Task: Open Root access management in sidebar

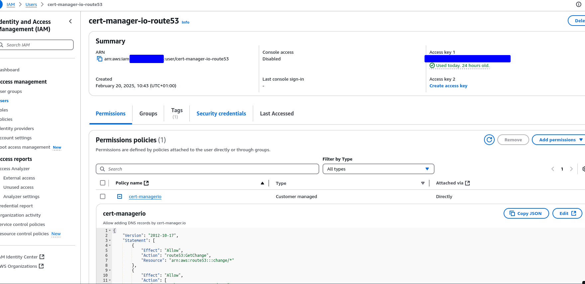Action: point(25,147)
